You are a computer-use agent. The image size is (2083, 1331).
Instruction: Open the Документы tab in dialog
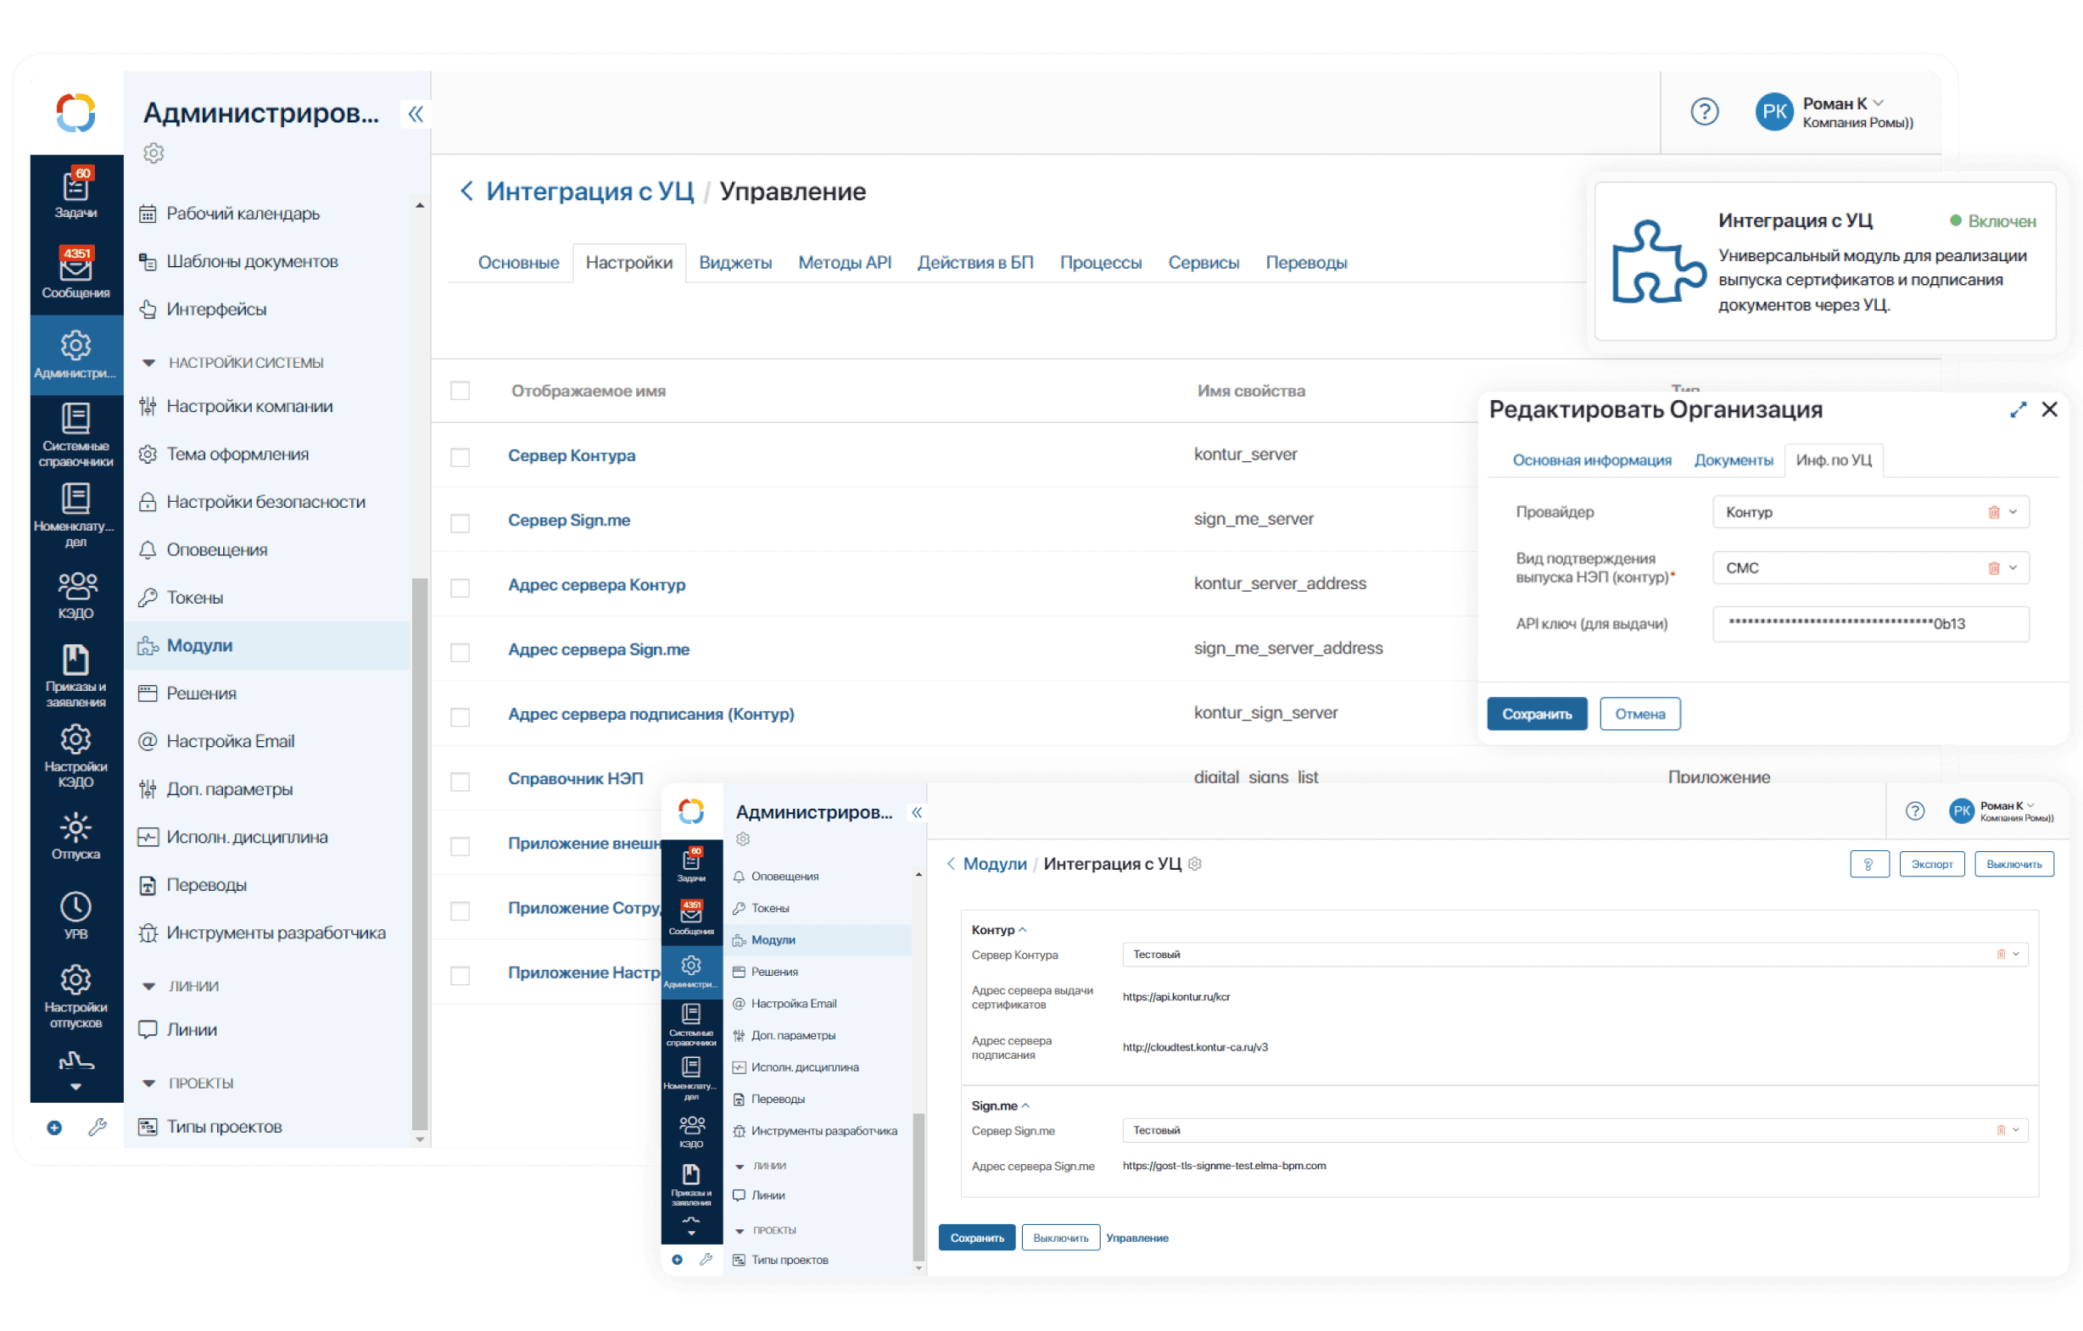[x=1733, y=460]
